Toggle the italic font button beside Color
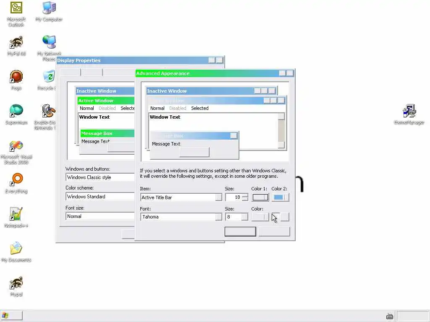Screen dimensions: 430x322 (285, 217)
